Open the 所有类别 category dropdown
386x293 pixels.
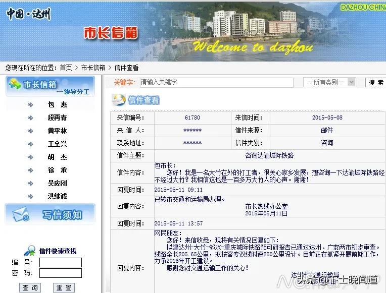(329, 82)
